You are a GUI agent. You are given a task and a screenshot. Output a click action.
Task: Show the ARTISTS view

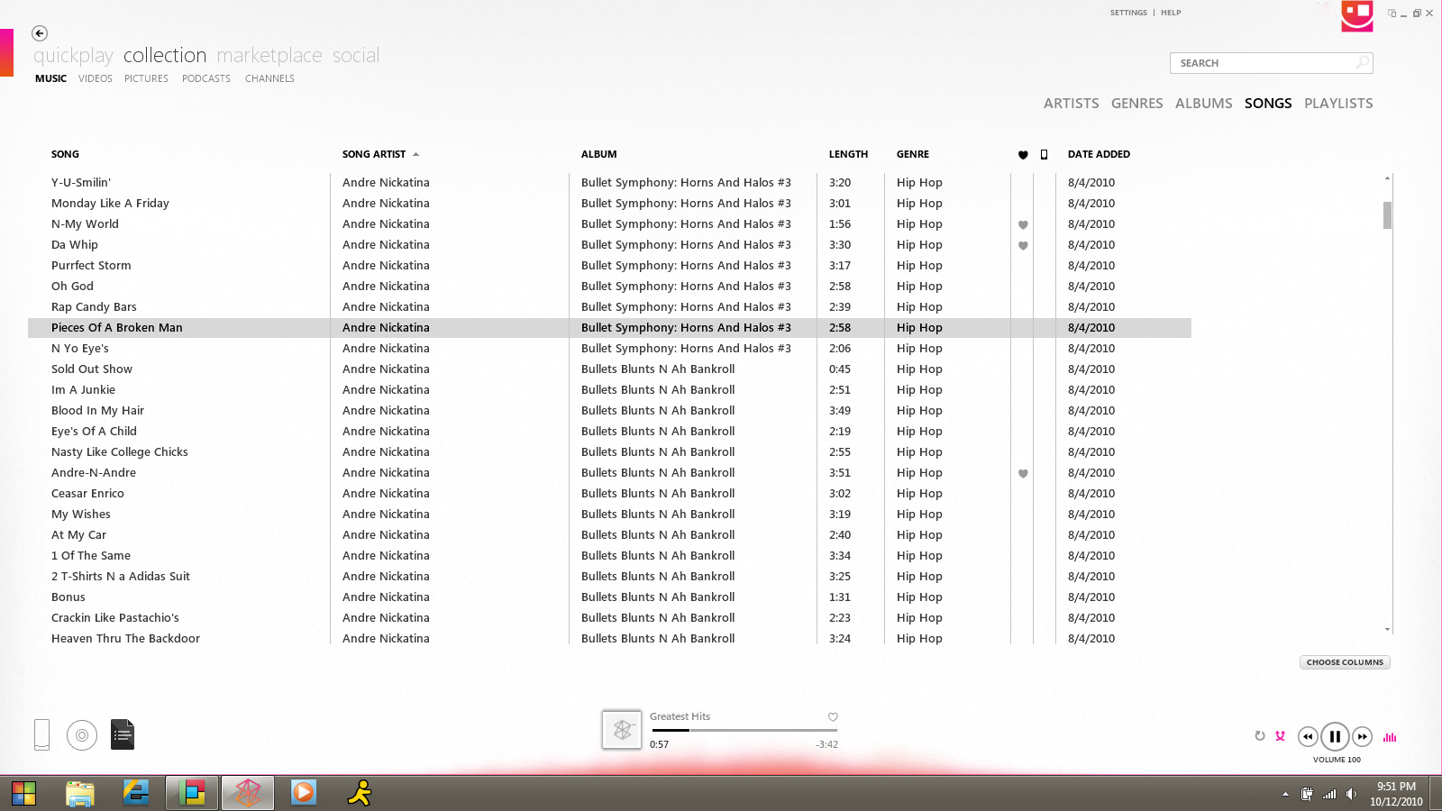click(x=1072, y=104)
